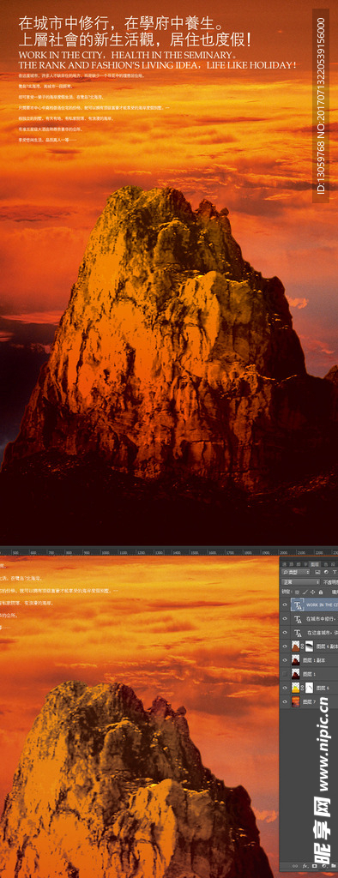Hide the 图层 7 background layer
This screenshot has width=338, height=878.
(x=285, y=701)
